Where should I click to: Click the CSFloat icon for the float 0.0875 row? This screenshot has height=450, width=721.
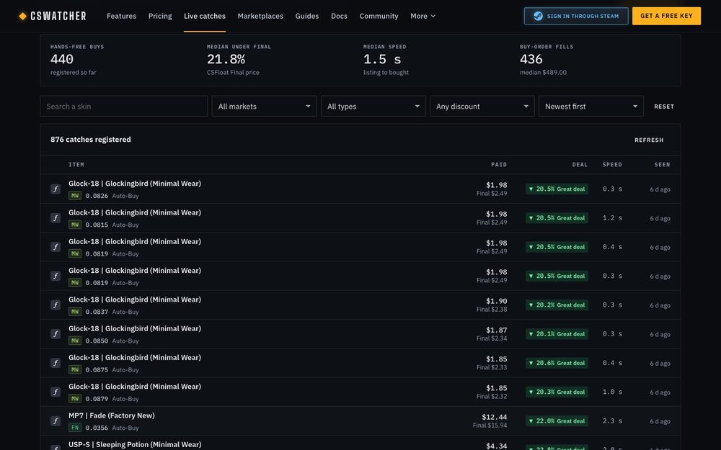pos(56,363)
